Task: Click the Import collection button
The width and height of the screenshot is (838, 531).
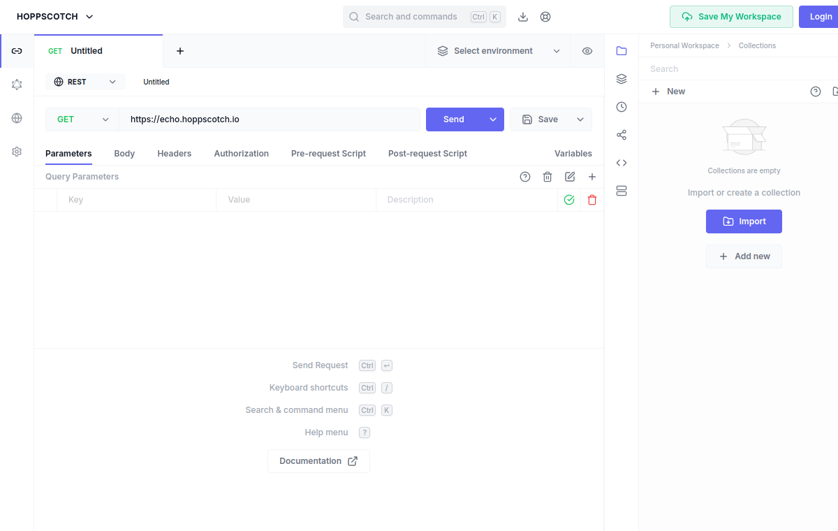Action: [x=744, y=221]
